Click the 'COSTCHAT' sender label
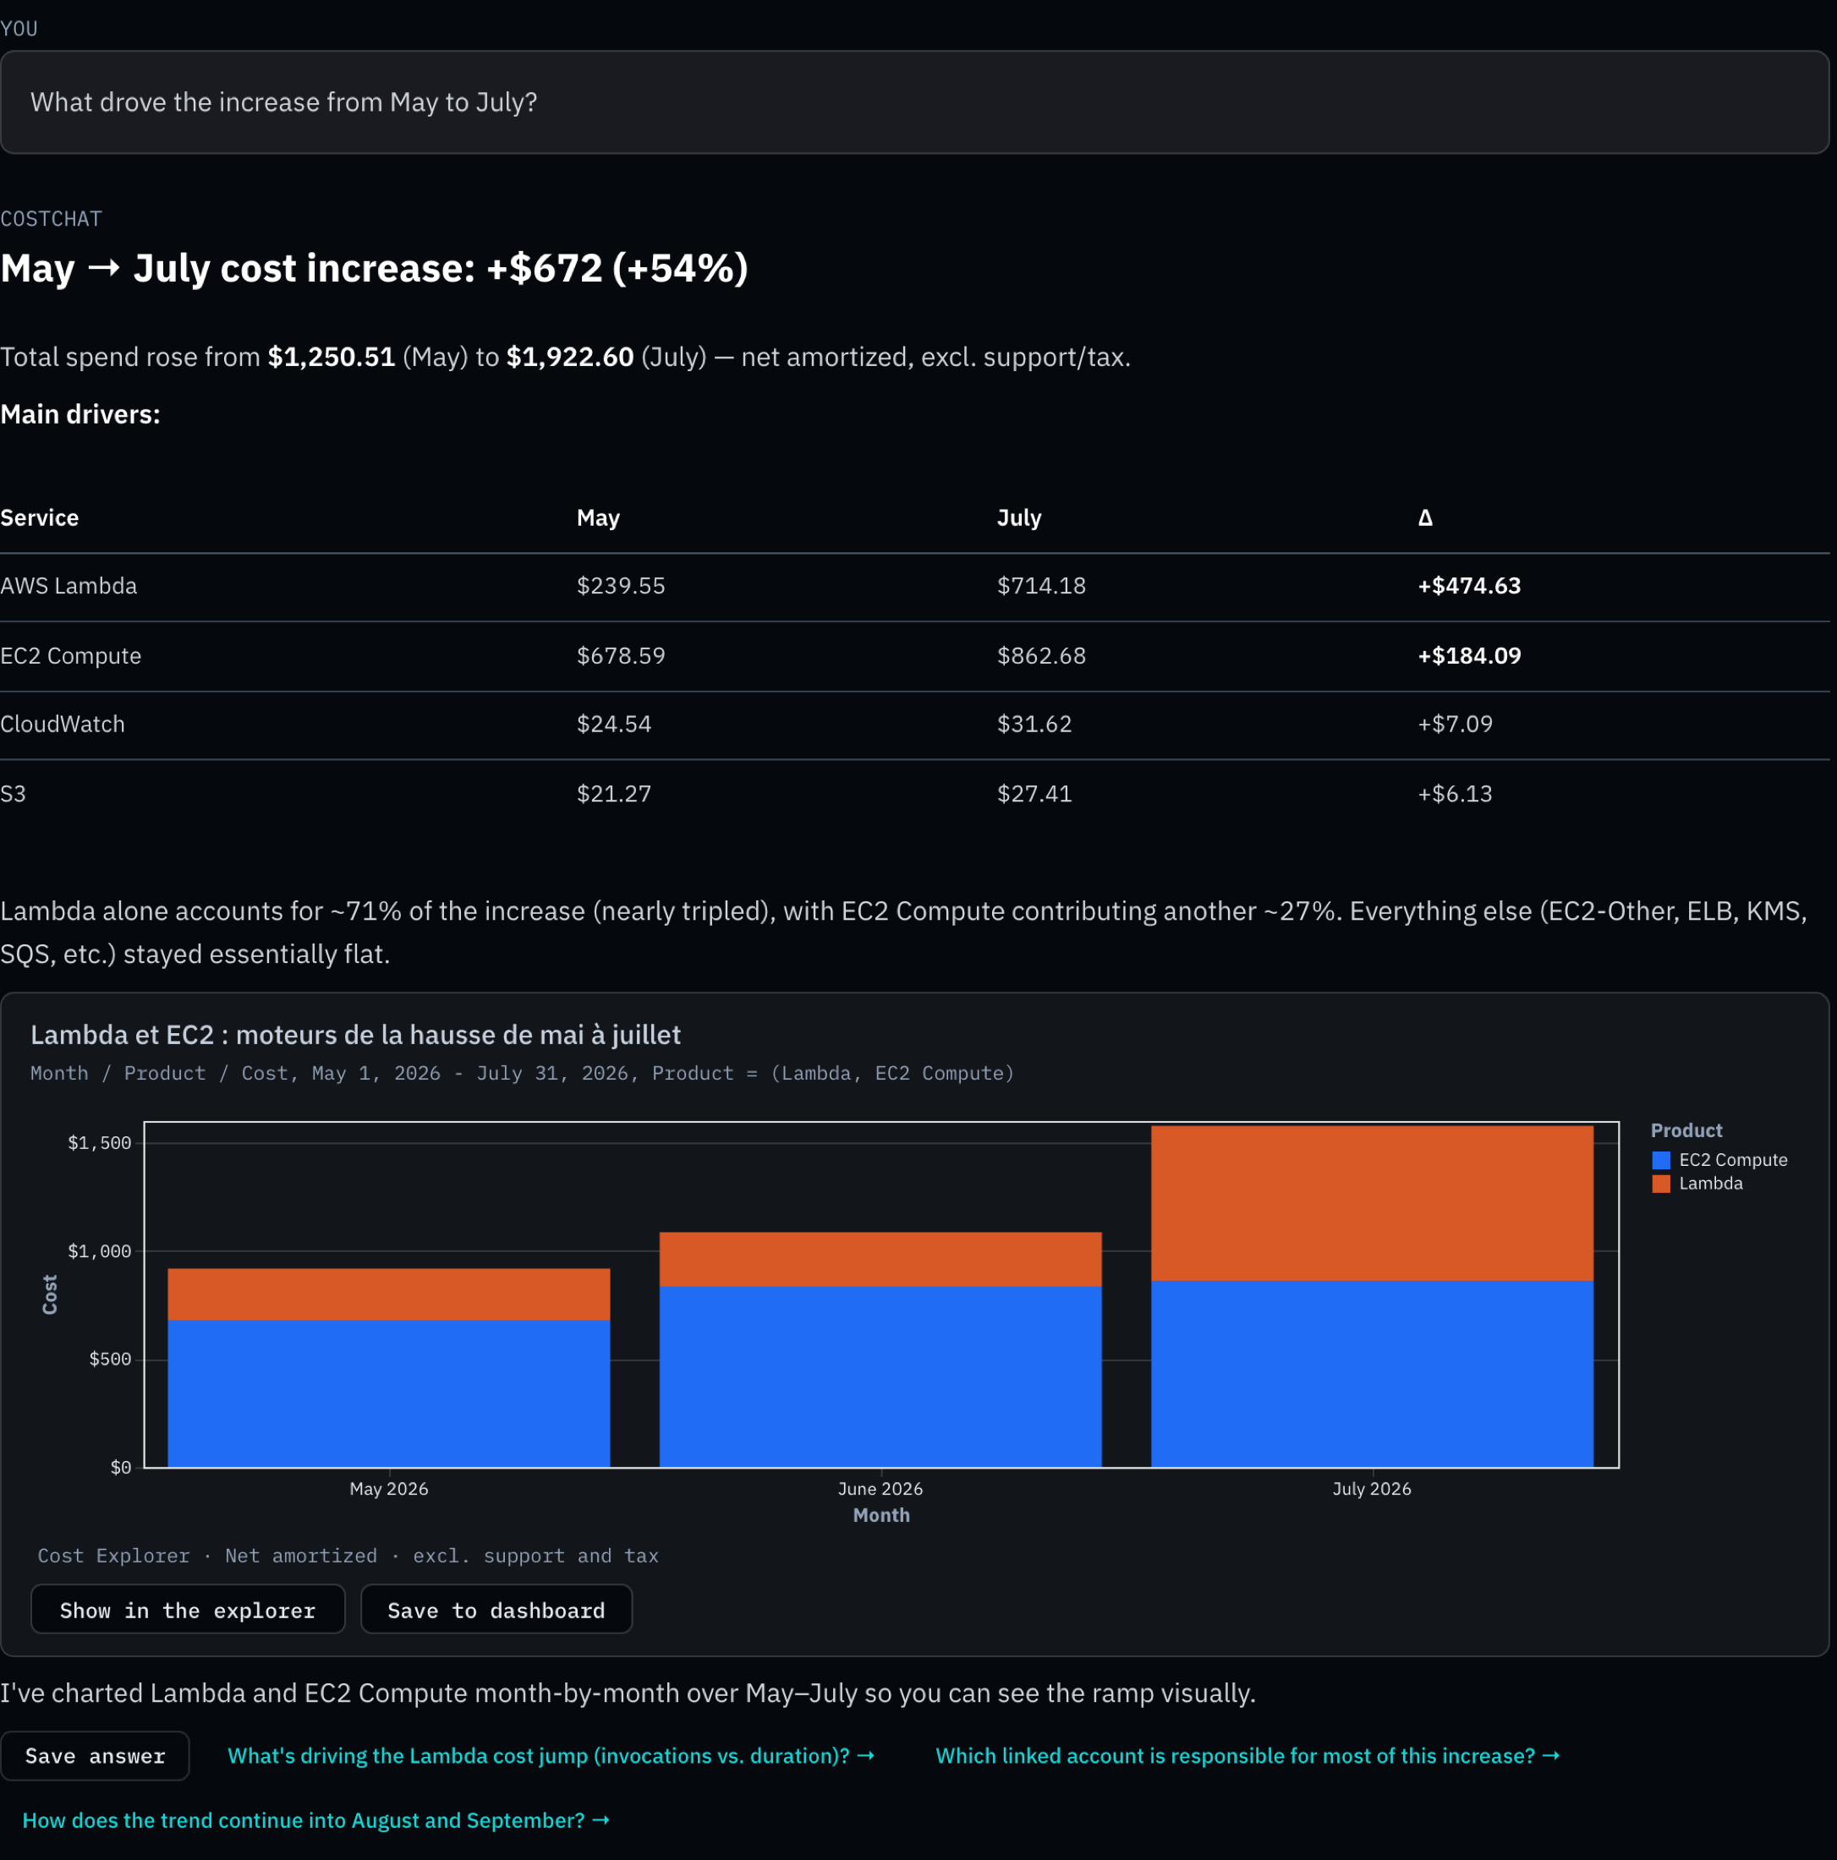 51,220
